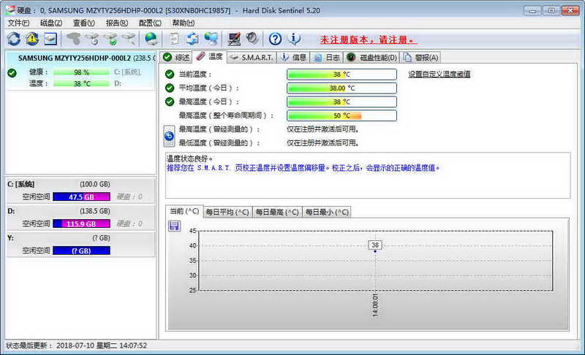Click the 设置自定义温度阈值 link
585x355 pixels.
(439, 74)
